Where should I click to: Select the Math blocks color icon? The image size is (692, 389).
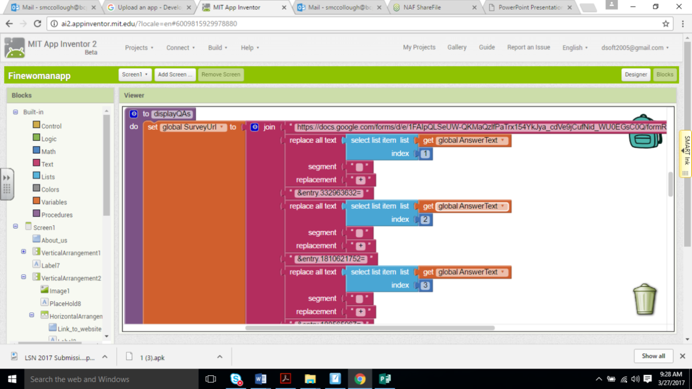(x=36, y=150)
